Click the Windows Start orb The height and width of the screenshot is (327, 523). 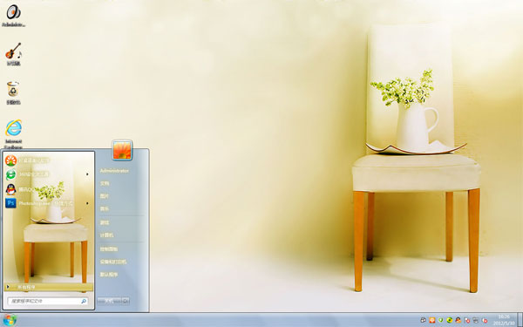click(x=10, y=320)
